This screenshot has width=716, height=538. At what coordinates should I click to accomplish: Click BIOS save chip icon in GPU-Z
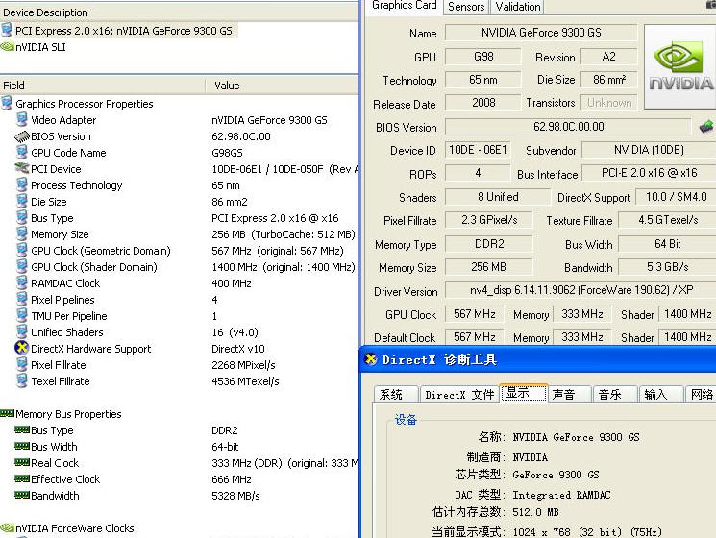tap(706, 126)
